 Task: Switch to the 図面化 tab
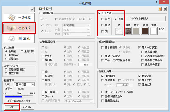[x=19, y=39]
